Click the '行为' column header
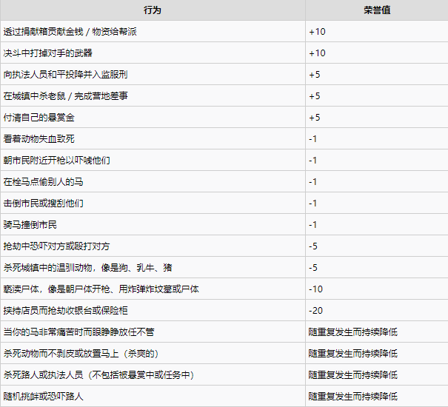 click(x=153, y=10)
